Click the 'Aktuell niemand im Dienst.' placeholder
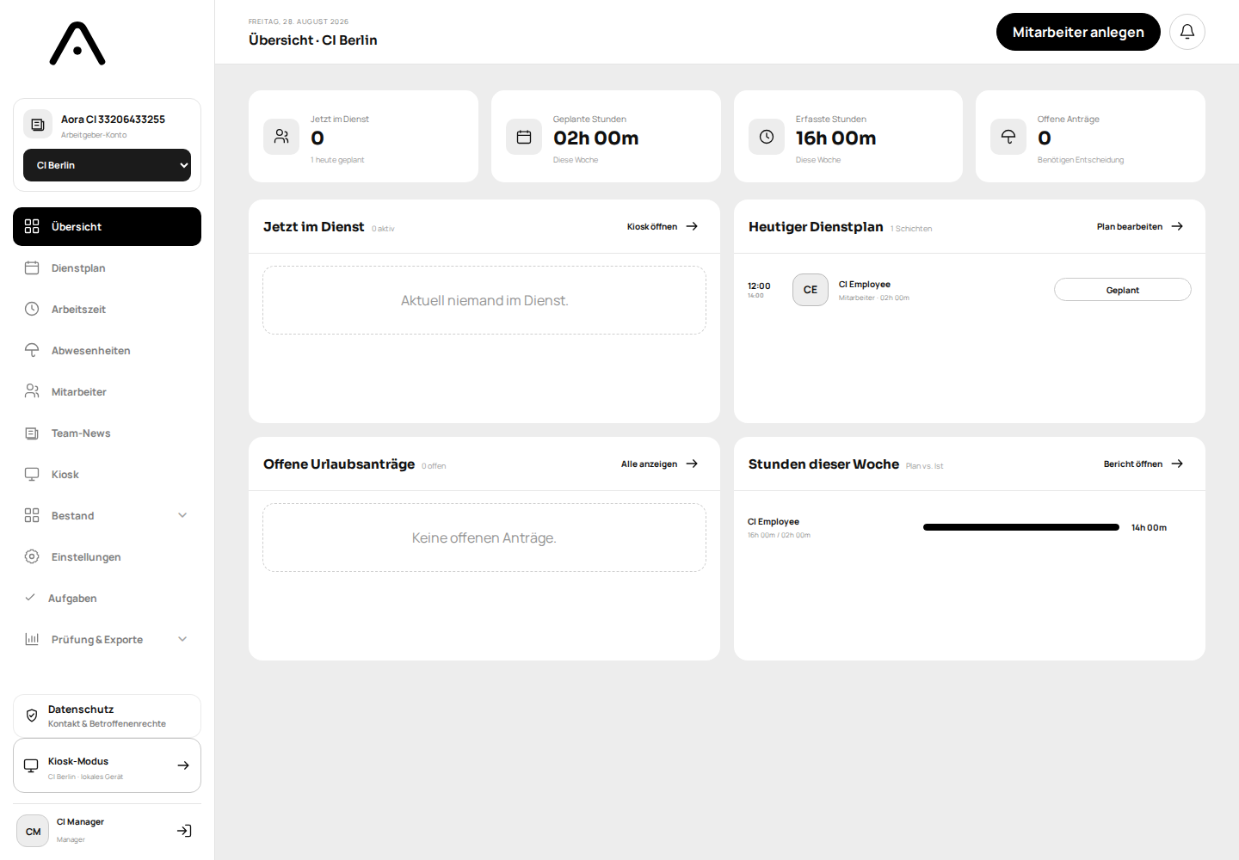The image size is (1239, 860). click(484, 300)
